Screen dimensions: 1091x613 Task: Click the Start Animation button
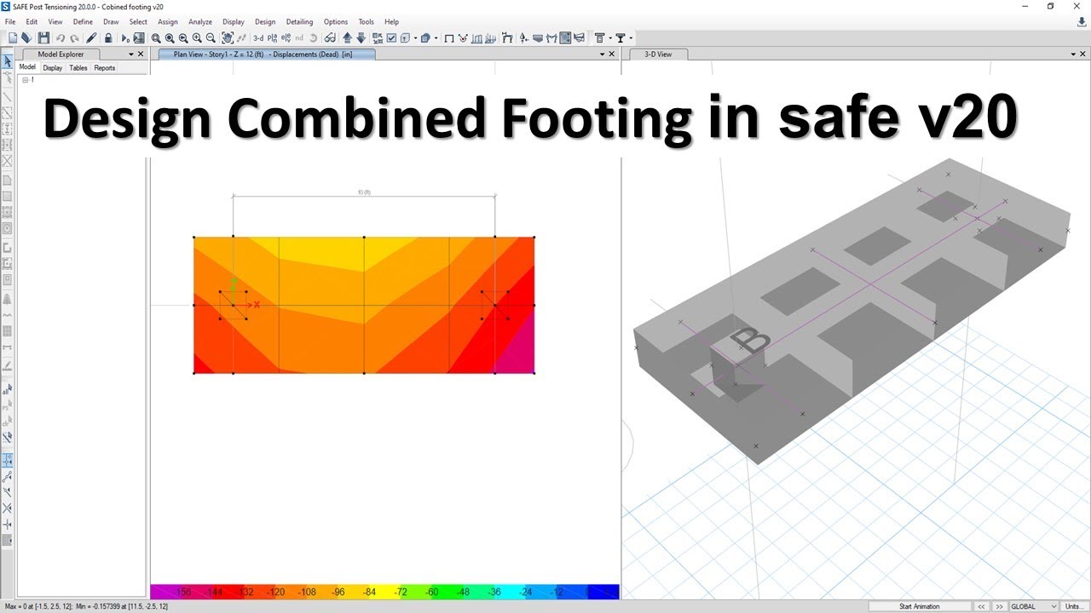tap(920, 606)
